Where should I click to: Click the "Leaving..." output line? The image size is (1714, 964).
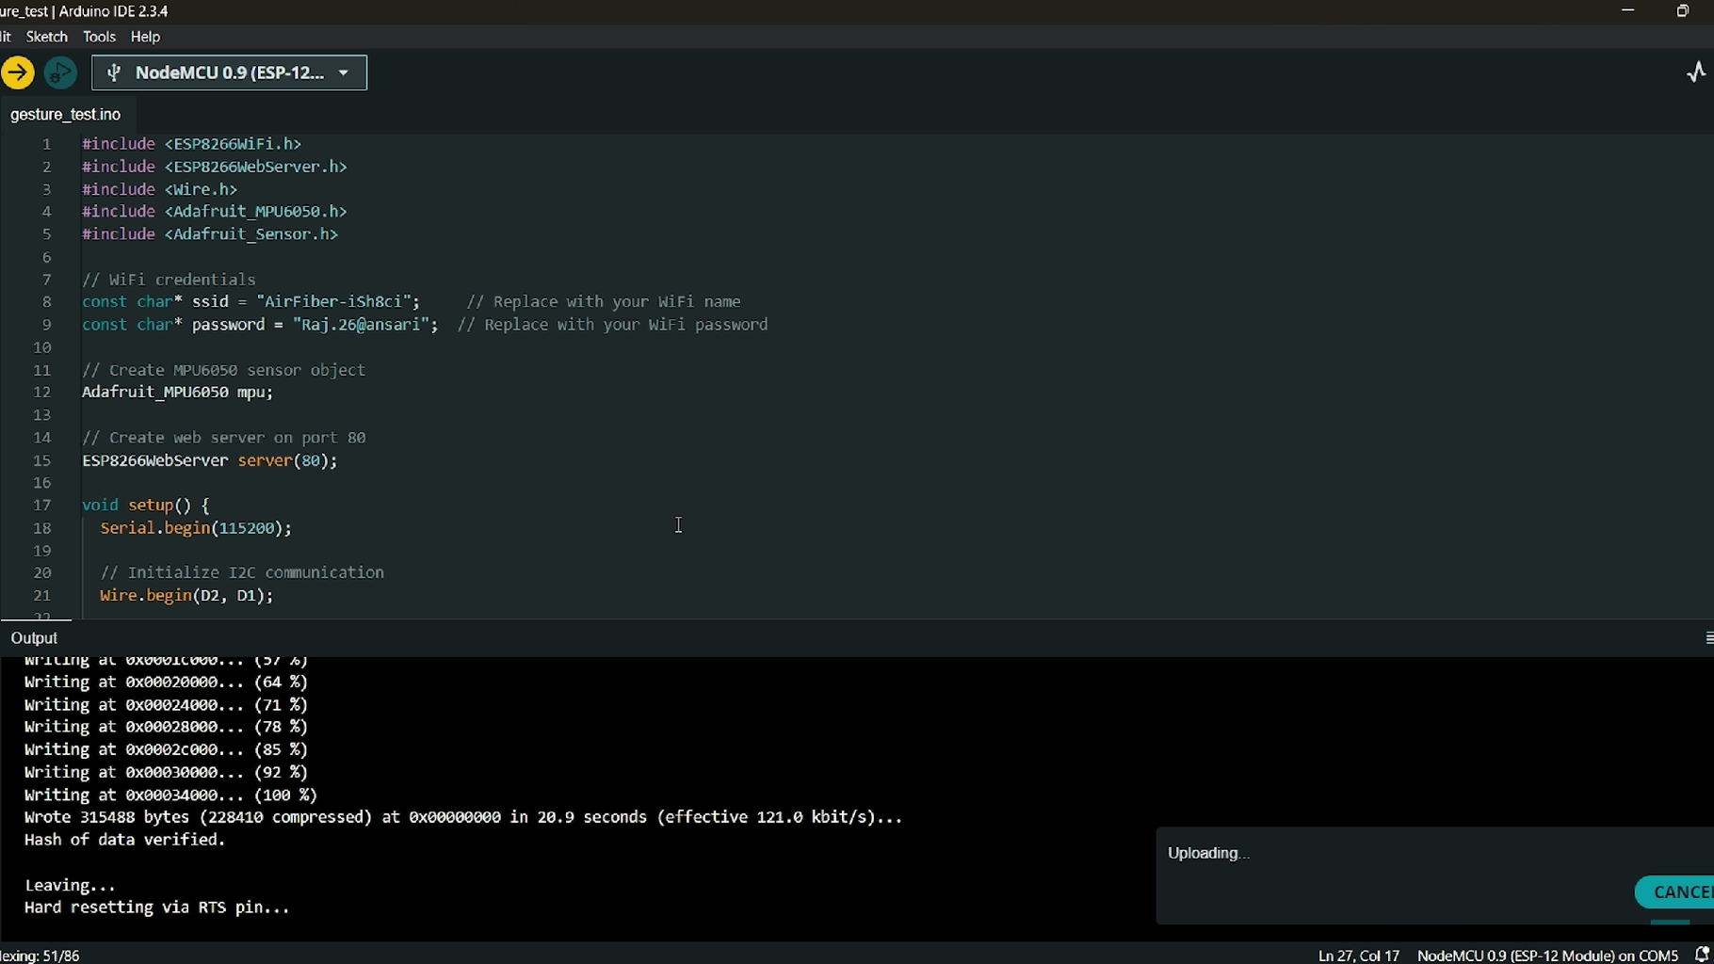70,885
